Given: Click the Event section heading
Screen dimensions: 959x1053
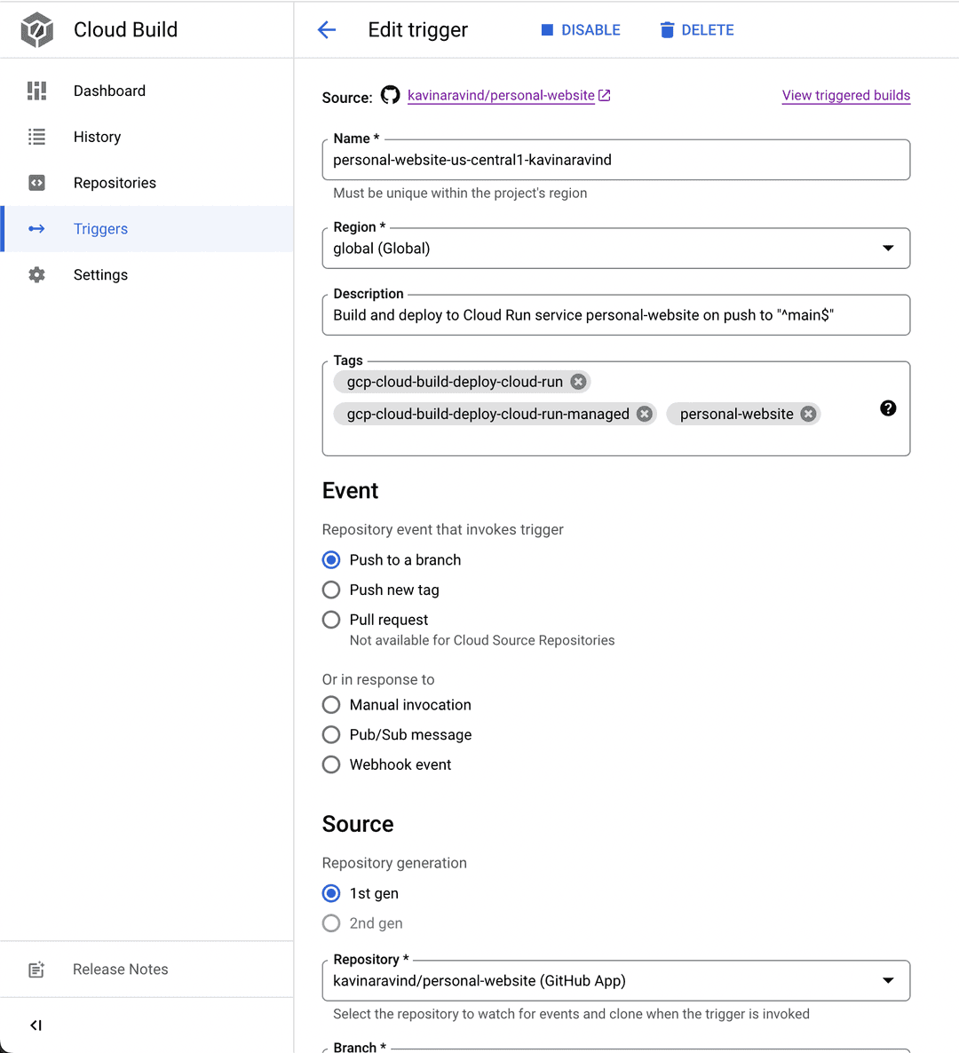Looking at the screenshot, I should tap(351, 490).
